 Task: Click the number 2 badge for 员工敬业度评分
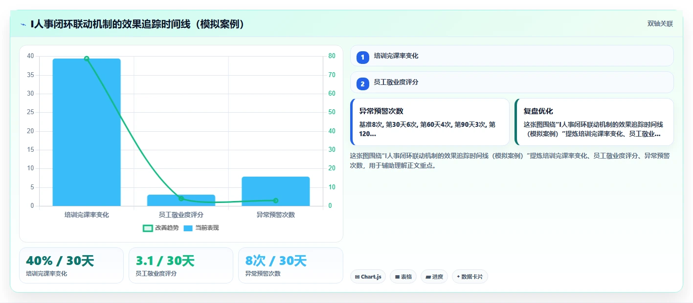(362, 84)
